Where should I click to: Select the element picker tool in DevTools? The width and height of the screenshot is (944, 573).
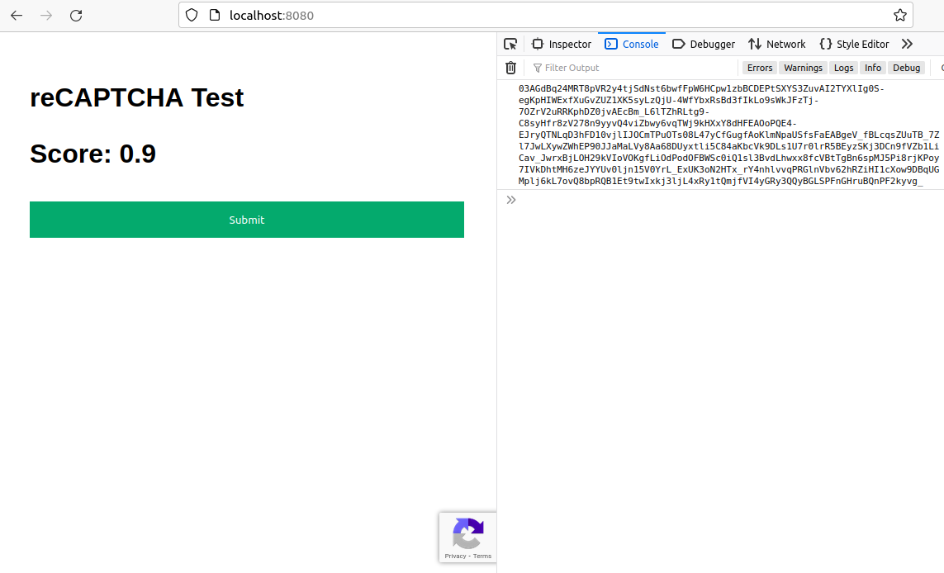(510, 43)
